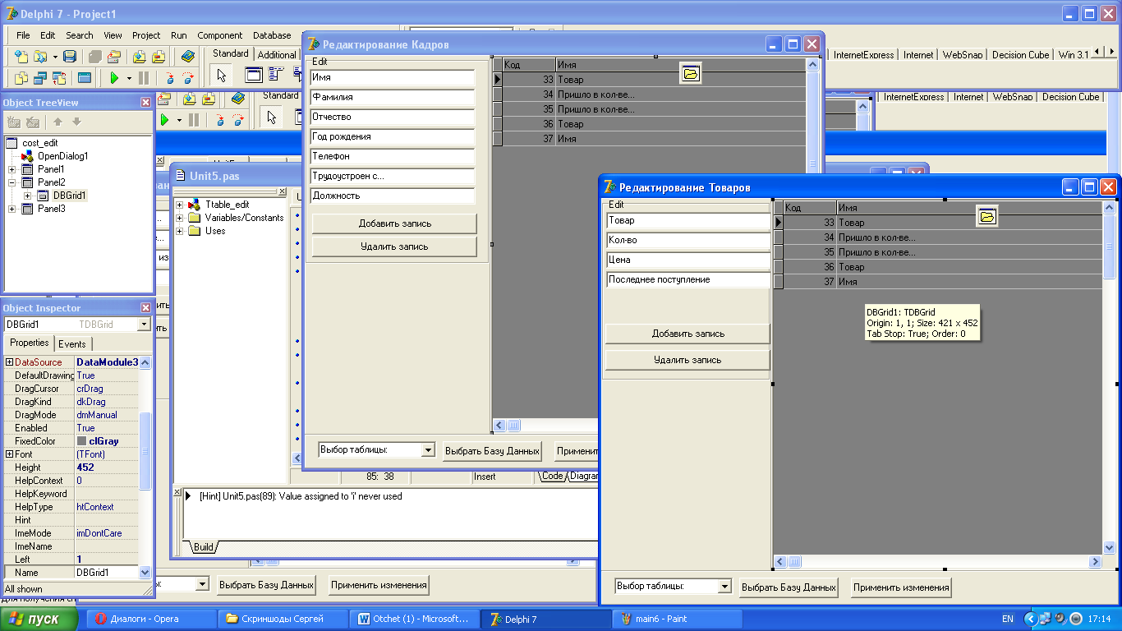Expand DataSource property in Object Inspector

click(x=10, y=362)
